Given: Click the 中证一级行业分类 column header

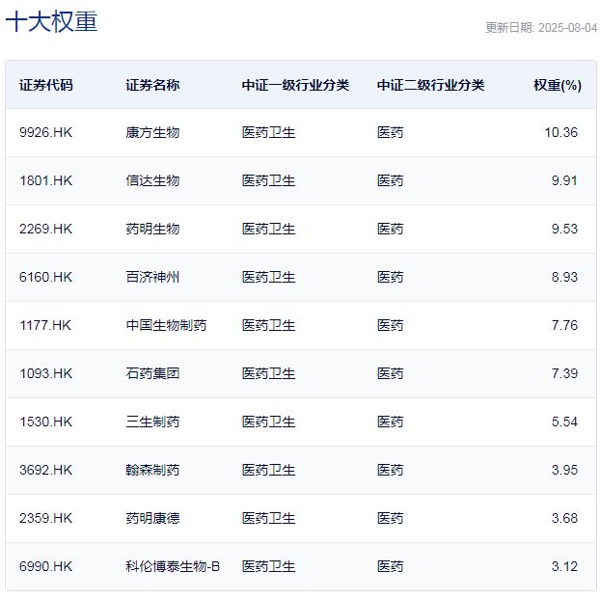Looking at the screenshot, I should (x=295, y=85).
